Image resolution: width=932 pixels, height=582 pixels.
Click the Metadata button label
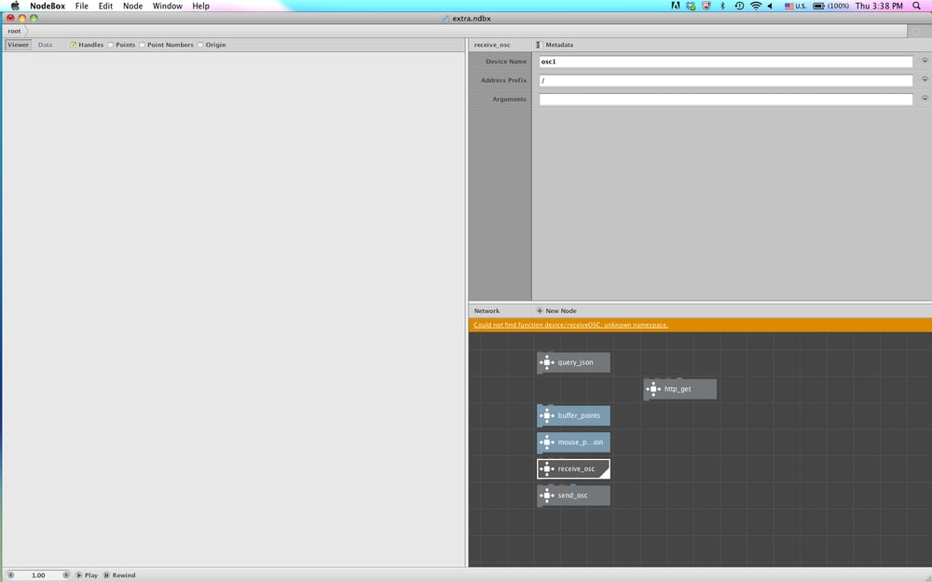coord(559,45)
